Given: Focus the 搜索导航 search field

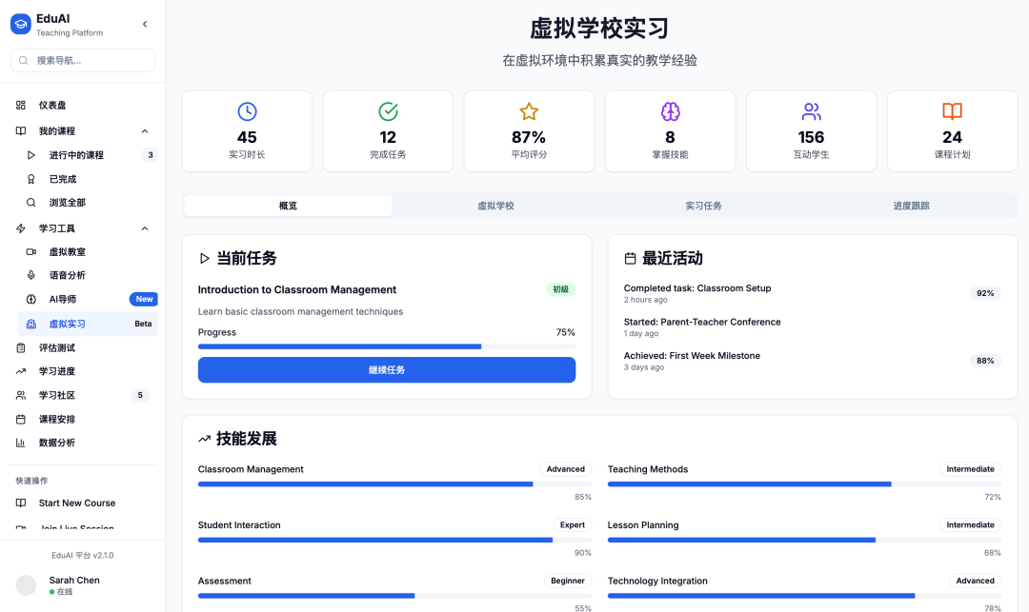Looking at the screenshot, I should tap(83, 61).
